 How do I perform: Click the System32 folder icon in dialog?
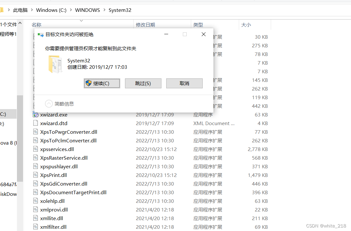[x=55, y=64]
